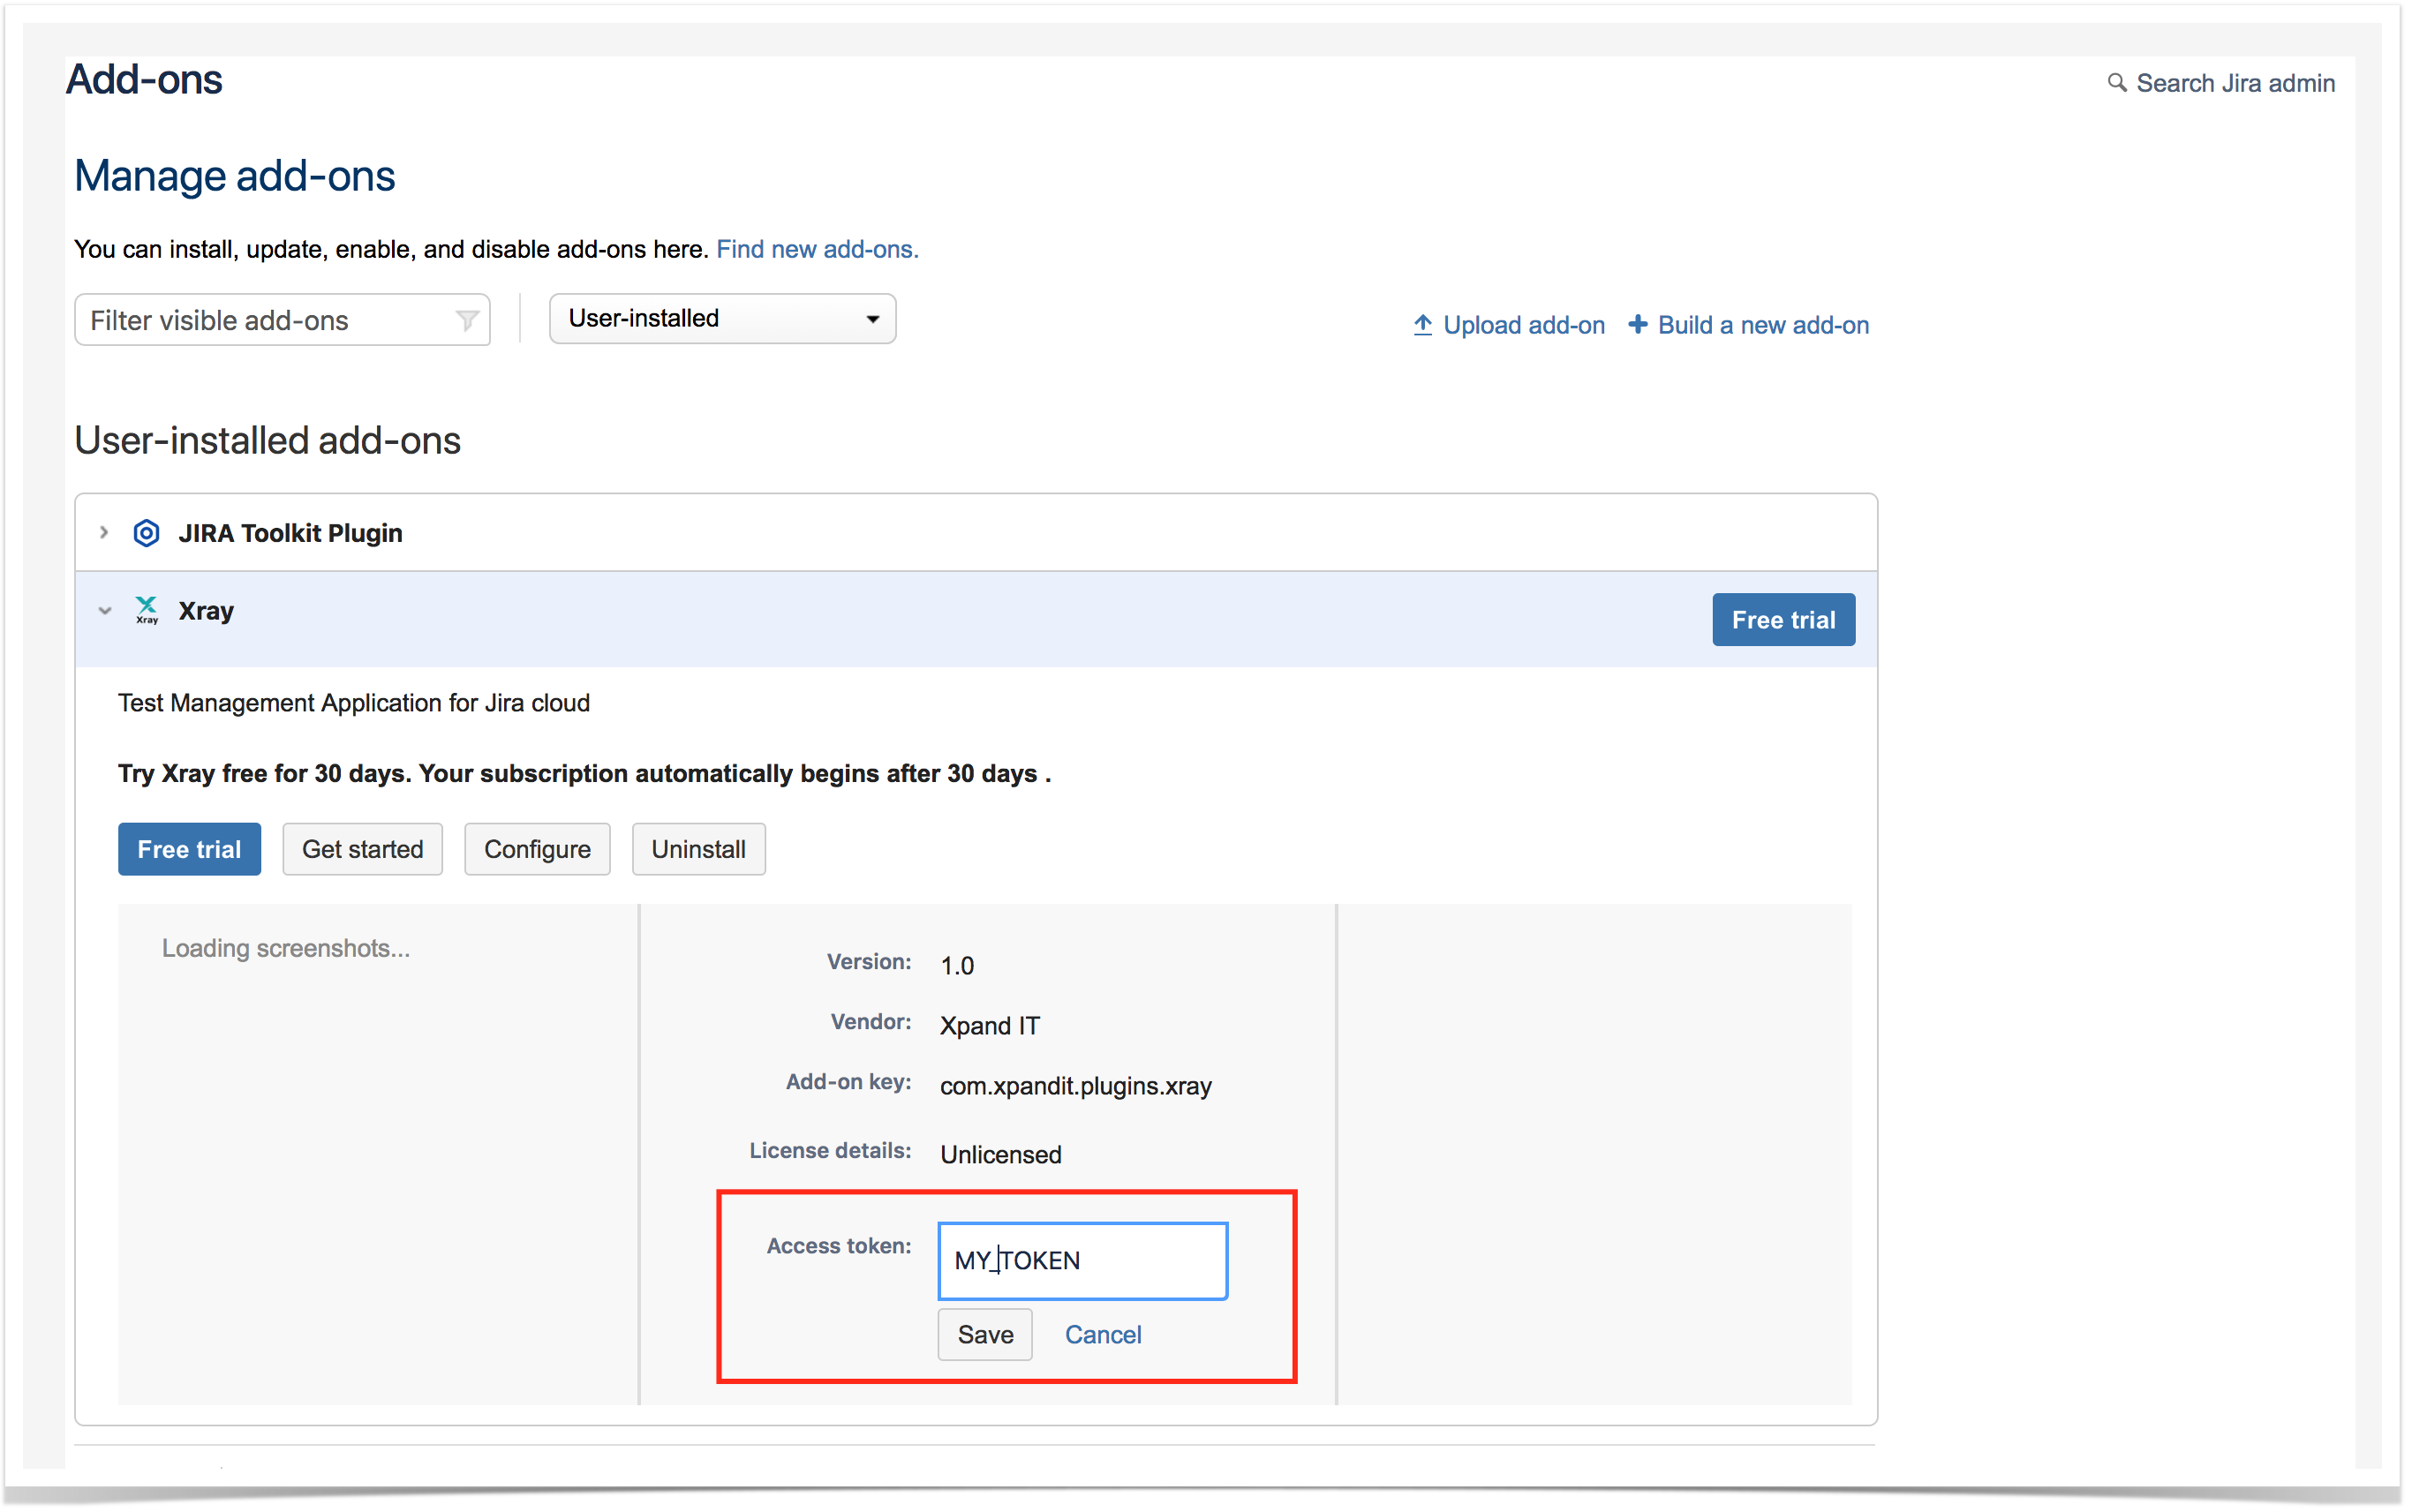
Task: Click the plus icon for Build a new add-on
Action: pos(1637,325)
